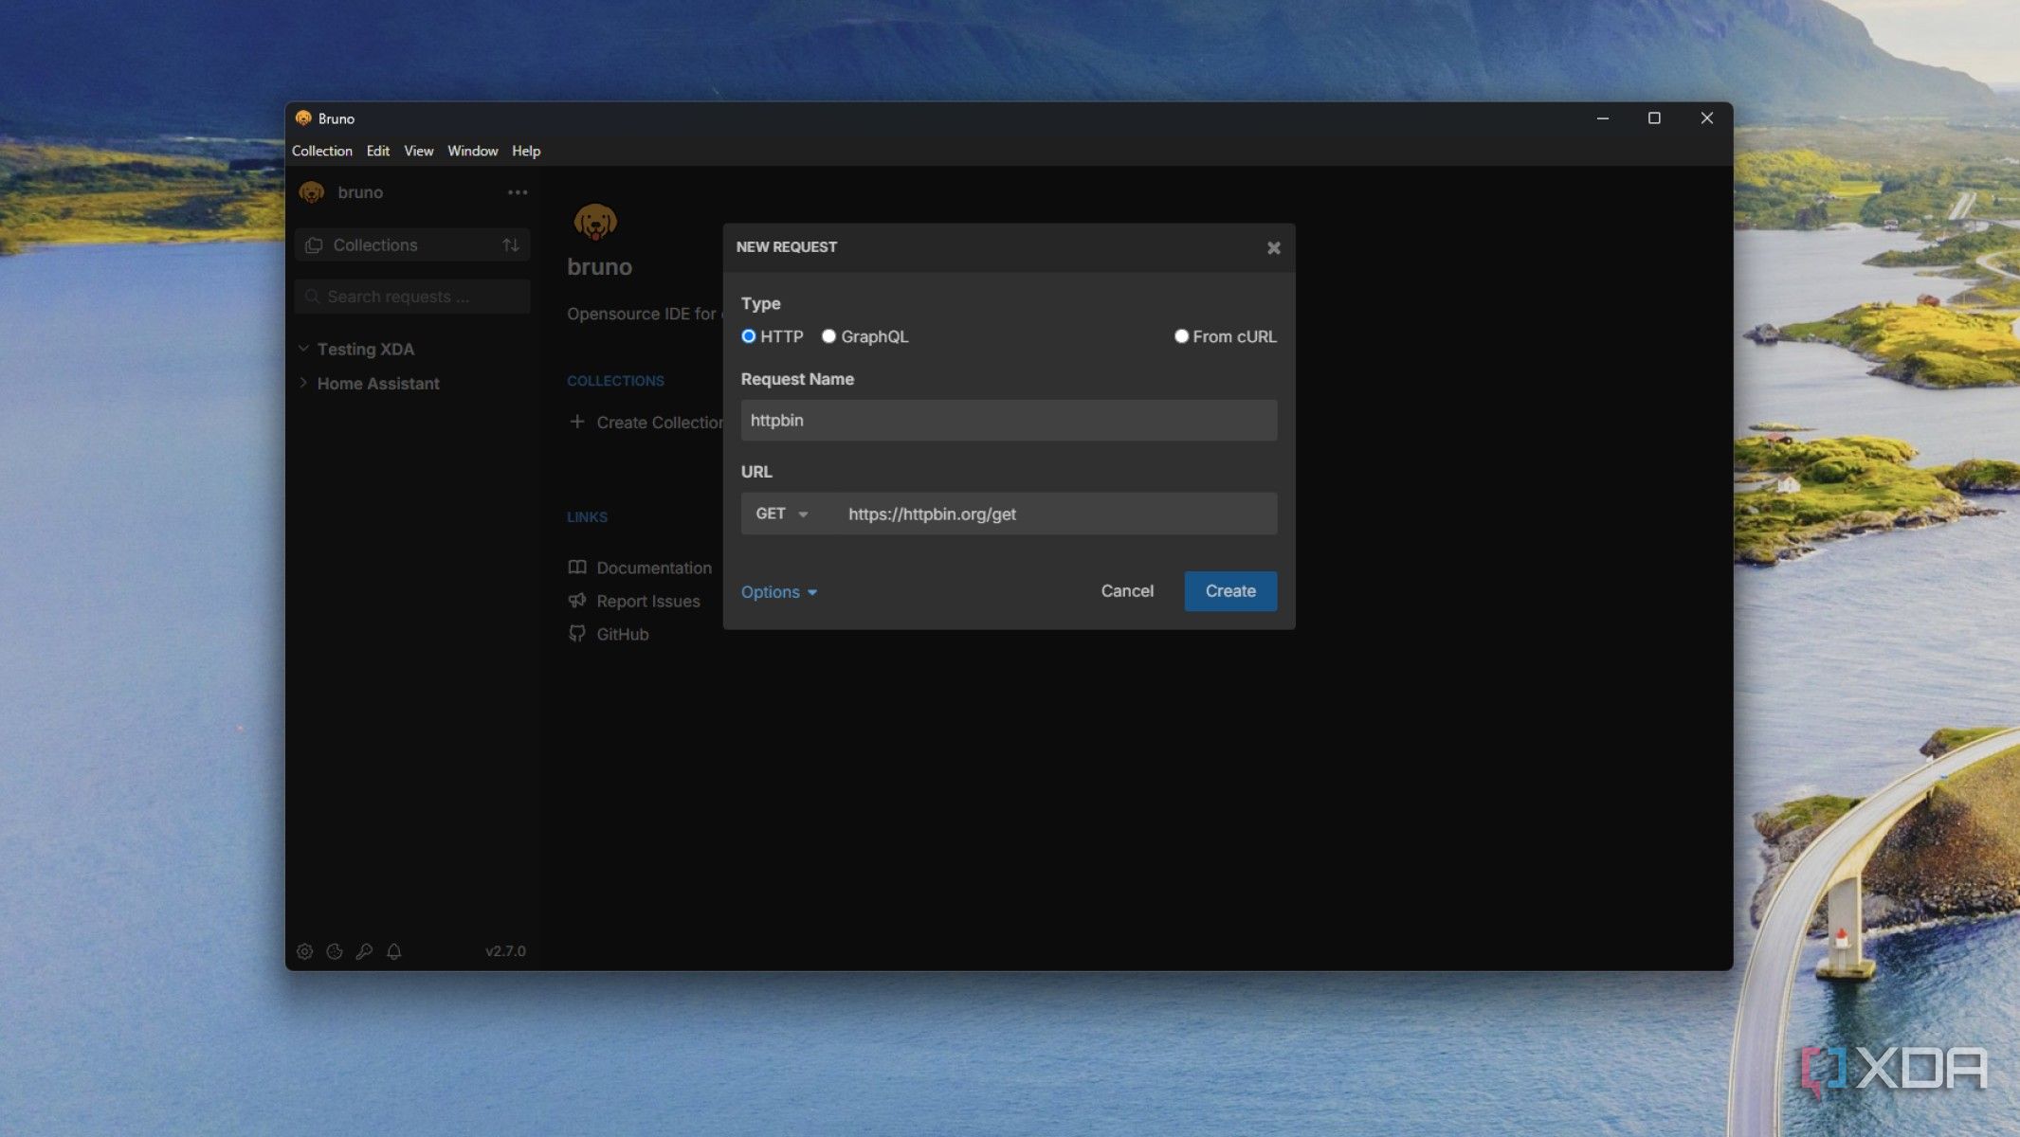Open the Help menu
Image resolution: width=2020 pixels, height=1137 pixels.
pyautogui.click(x=526, y=151)
